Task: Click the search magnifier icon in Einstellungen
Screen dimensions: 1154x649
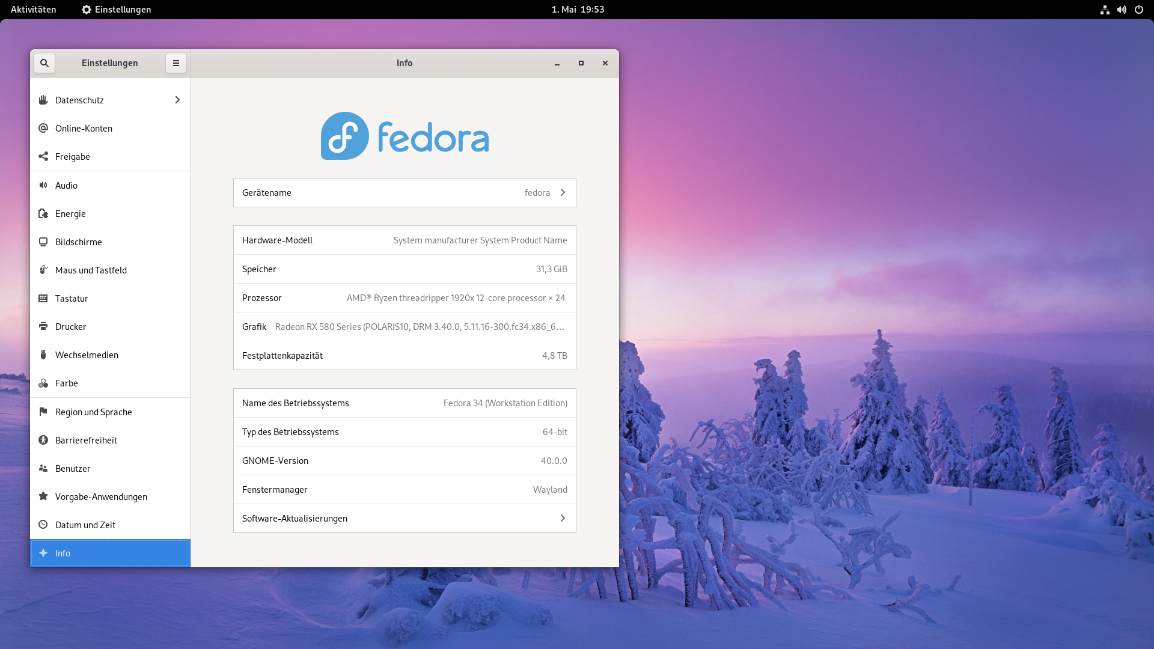Action: [x=44, y=63]
